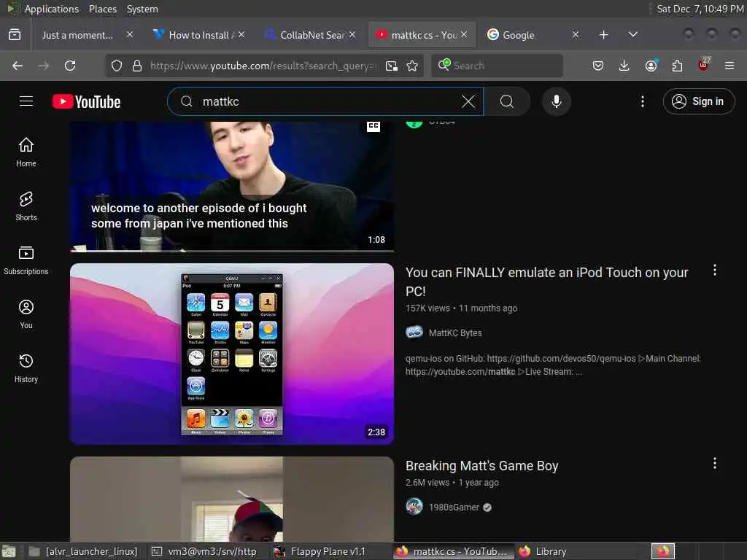747x560 pixels.
Task: Open YouTube settings three-dot menu
Action: 642,101
